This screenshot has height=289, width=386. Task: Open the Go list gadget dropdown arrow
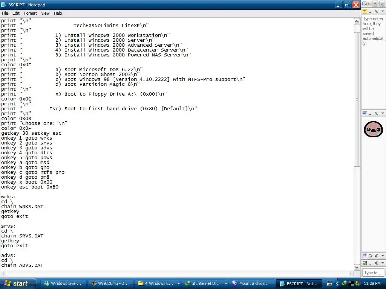tap(383, 256)
